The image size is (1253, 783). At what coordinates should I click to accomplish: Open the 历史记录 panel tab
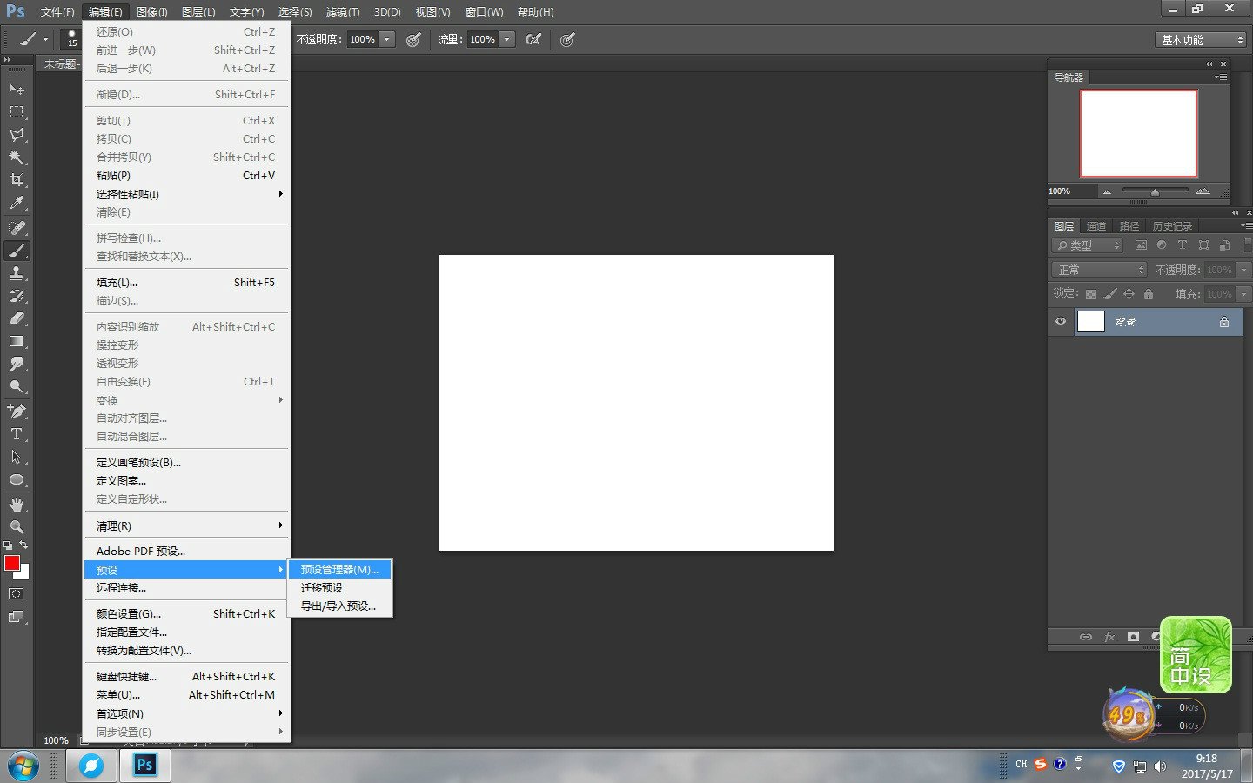[1172, 226]
